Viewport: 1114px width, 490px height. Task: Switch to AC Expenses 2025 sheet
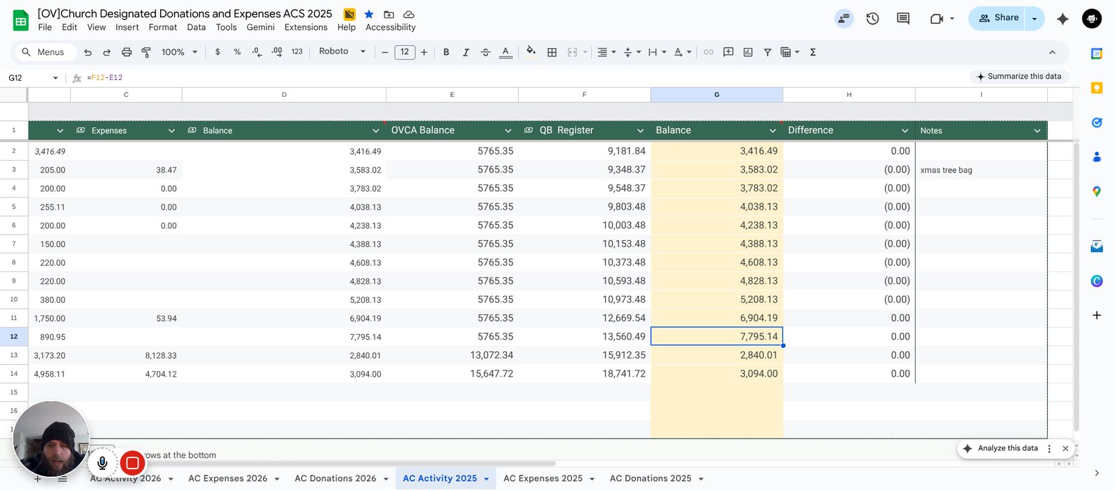pyautogui.click(x=543, y=479)
